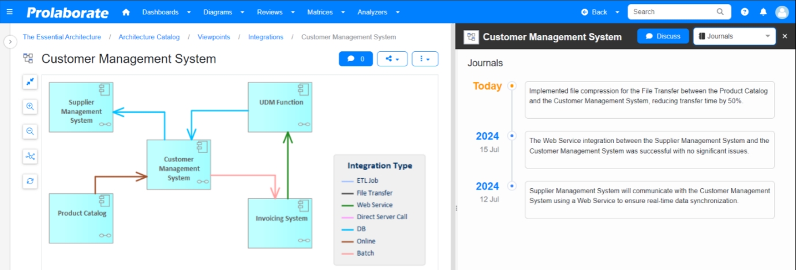Expand the left sidebar chevron
This screenshot has height=270, width=796.
pos(9,42)
